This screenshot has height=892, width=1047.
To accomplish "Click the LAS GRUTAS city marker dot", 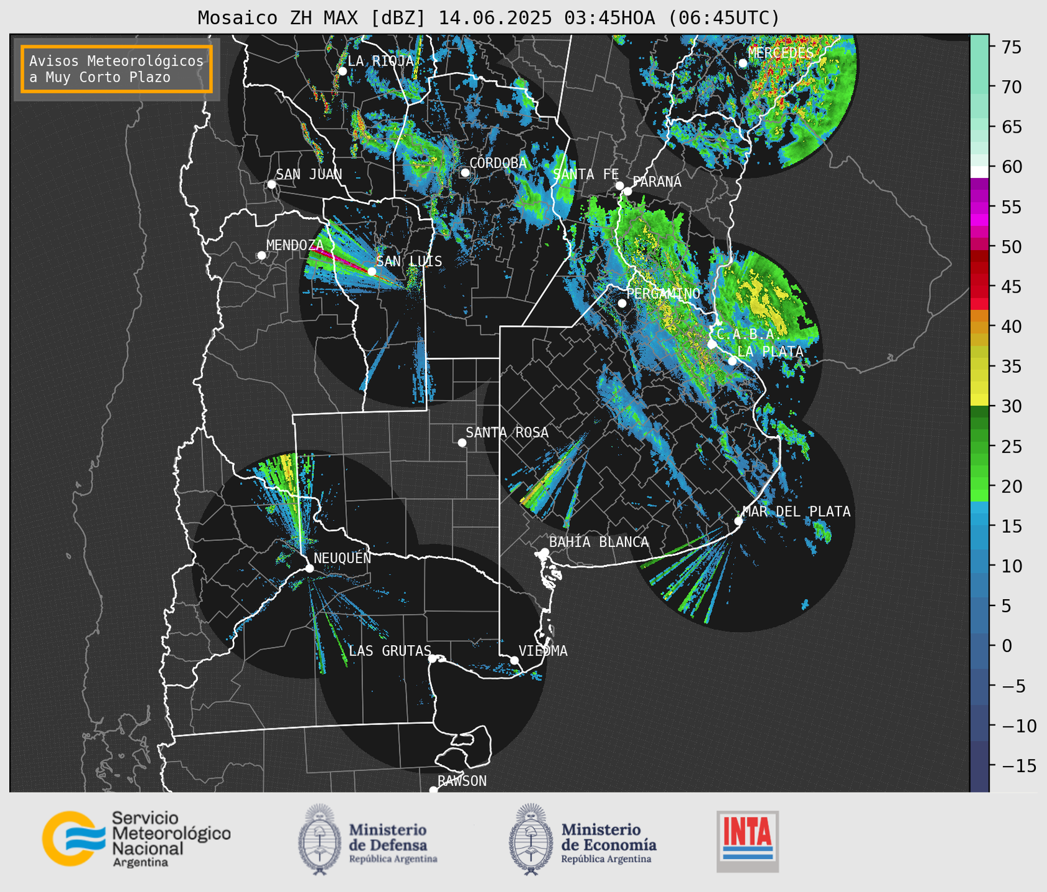I will (x=433, y=659).
